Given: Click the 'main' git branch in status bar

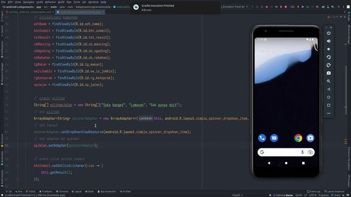Looking at the screenshot, I should (336, 195).
